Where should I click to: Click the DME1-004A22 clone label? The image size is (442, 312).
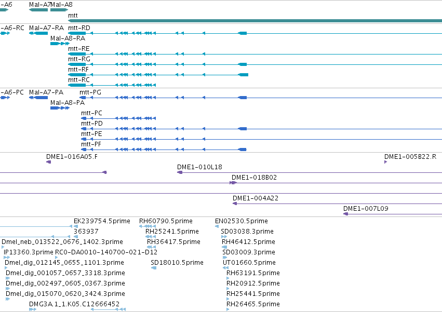click(256, 199)
